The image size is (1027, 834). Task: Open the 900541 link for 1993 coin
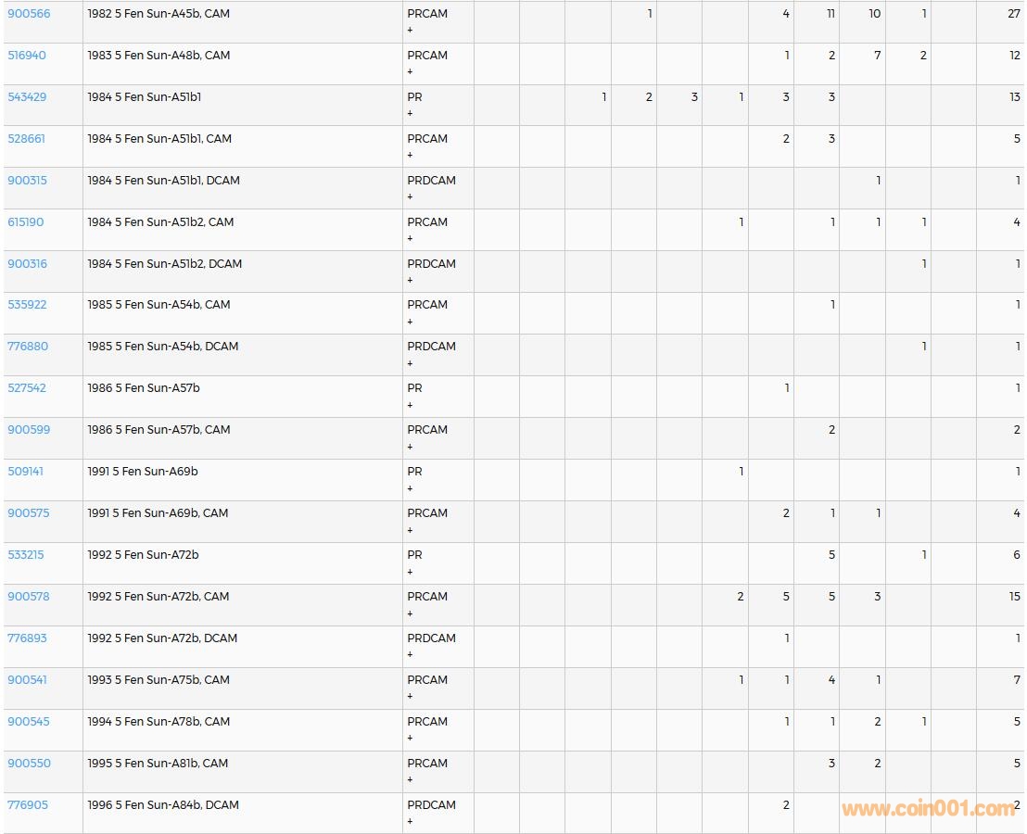click(x=28, y=680)
